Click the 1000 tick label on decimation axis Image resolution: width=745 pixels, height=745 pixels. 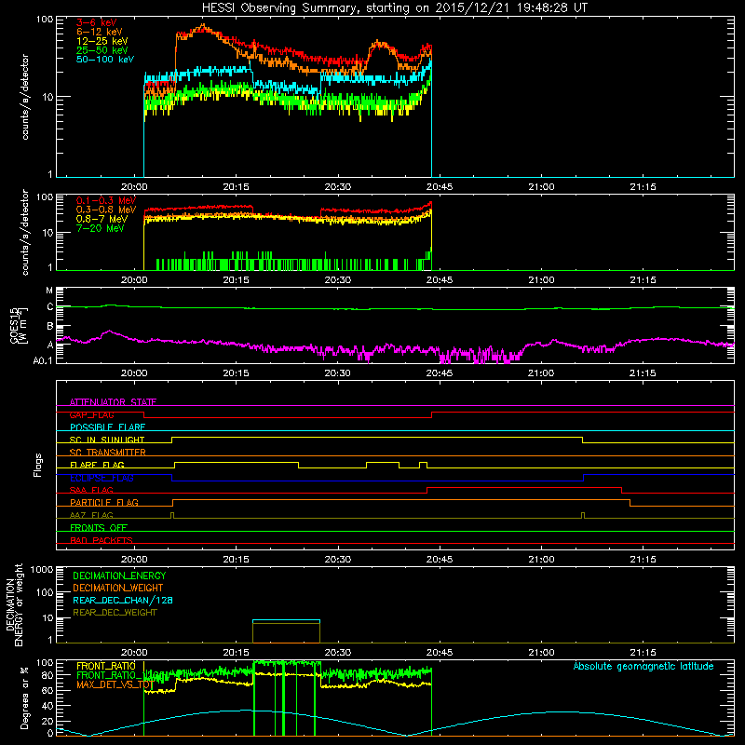42,570
